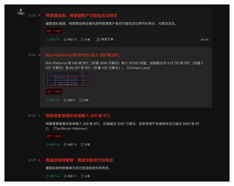The width and height of the screenshot is (234, 186).
Task: Click BTC -1.06% tag under Trump account news
Action: [54, 31]
